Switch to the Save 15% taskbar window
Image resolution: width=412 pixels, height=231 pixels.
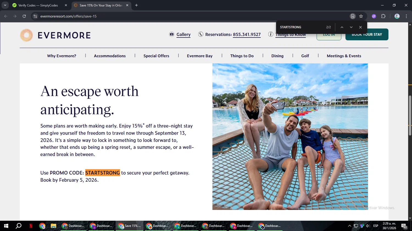coord(130,226)
